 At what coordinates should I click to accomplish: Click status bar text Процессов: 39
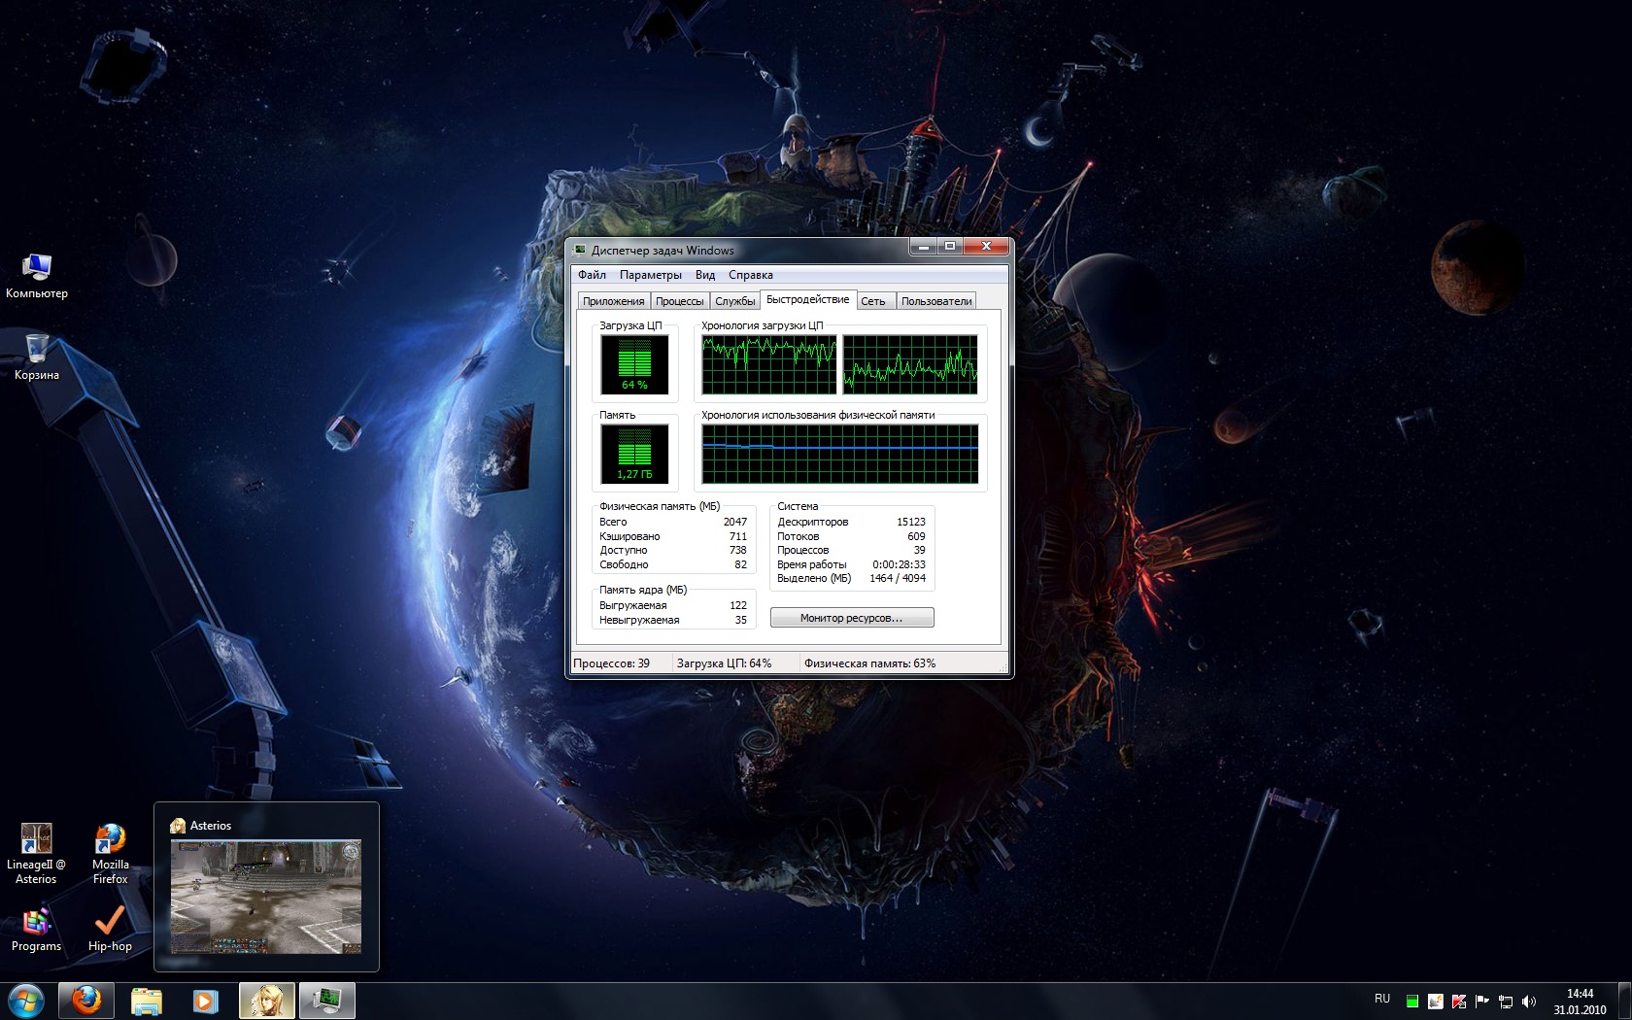pyautogui.click(x=612, y=663)
